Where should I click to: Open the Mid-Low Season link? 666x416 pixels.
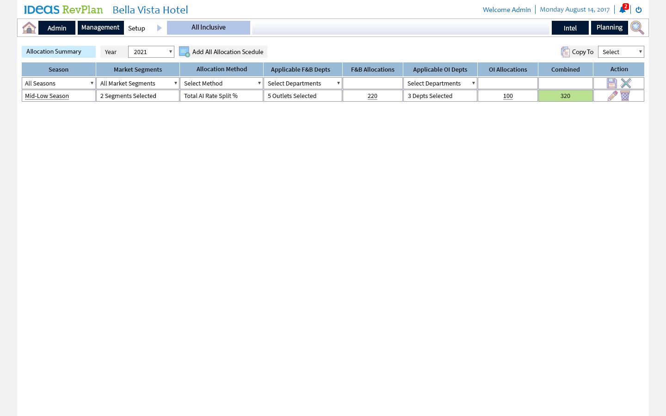(47, 96)
